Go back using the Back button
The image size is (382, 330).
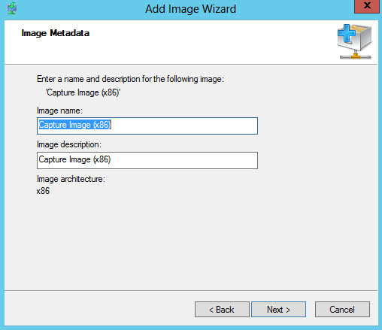point(222,310)
